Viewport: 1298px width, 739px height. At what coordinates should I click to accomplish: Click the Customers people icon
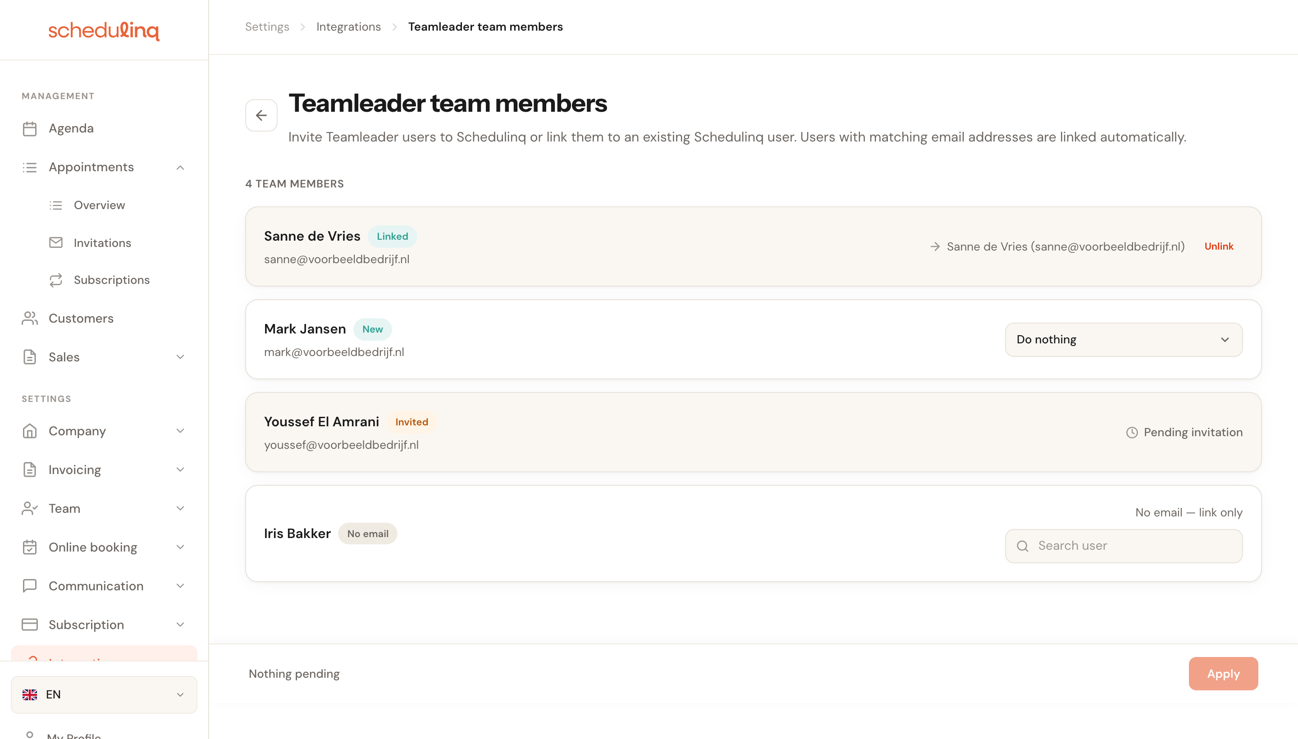pos(30,318)
